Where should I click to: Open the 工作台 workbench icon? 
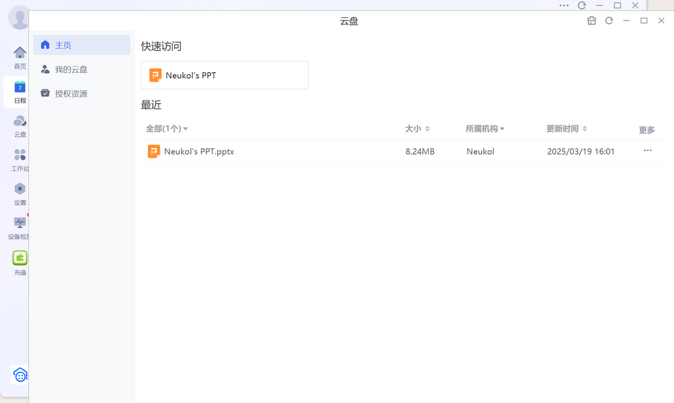coord(19,159)
